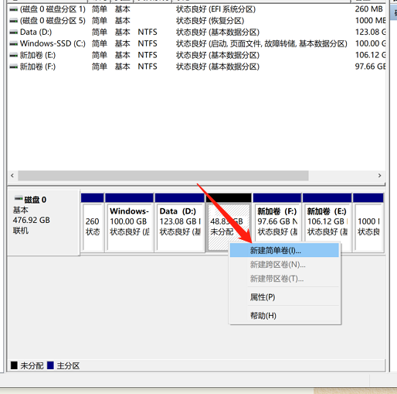Click the 状态良好 (恢复分区) status cell
Image resolution: width=397 pixels, height=394 pixels.
coord(210,21)
